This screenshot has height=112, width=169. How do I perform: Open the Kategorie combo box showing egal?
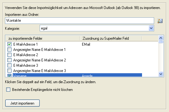[97, 28]
